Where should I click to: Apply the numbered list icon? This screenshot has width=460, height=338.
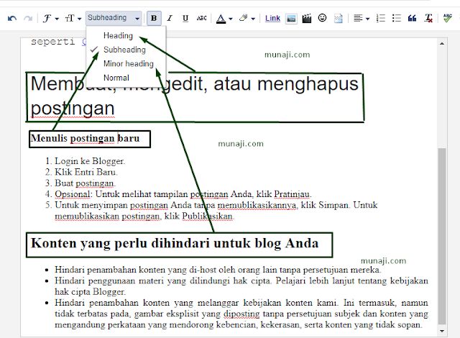tap(381, 19)
